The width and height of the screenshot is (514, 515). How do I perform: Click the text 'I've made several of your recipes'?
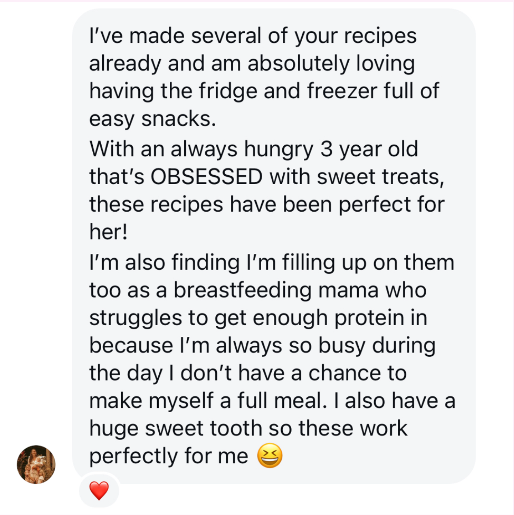(253, 36)
